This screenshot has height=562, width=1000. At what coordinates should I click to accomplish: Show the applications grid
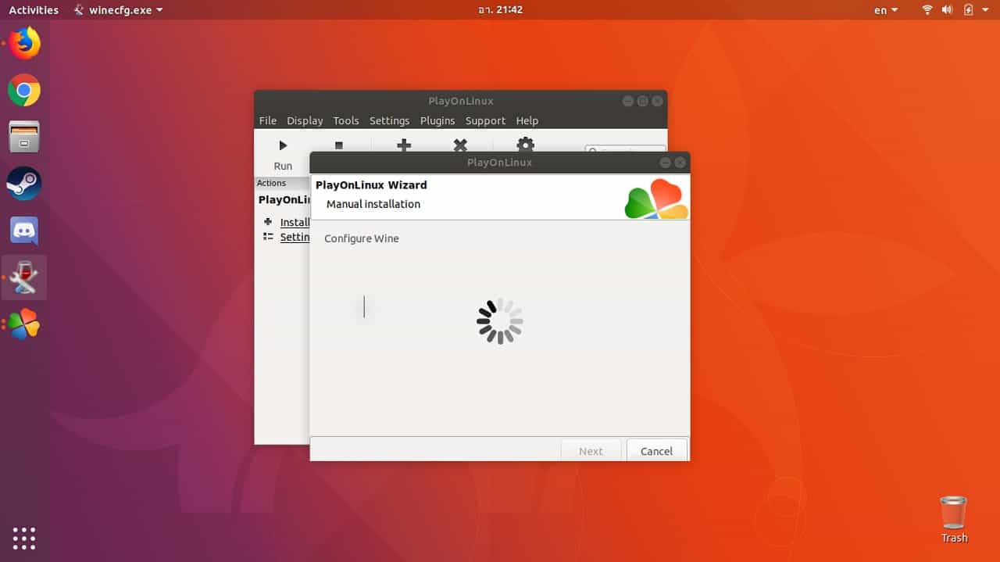tap(24, 538)
